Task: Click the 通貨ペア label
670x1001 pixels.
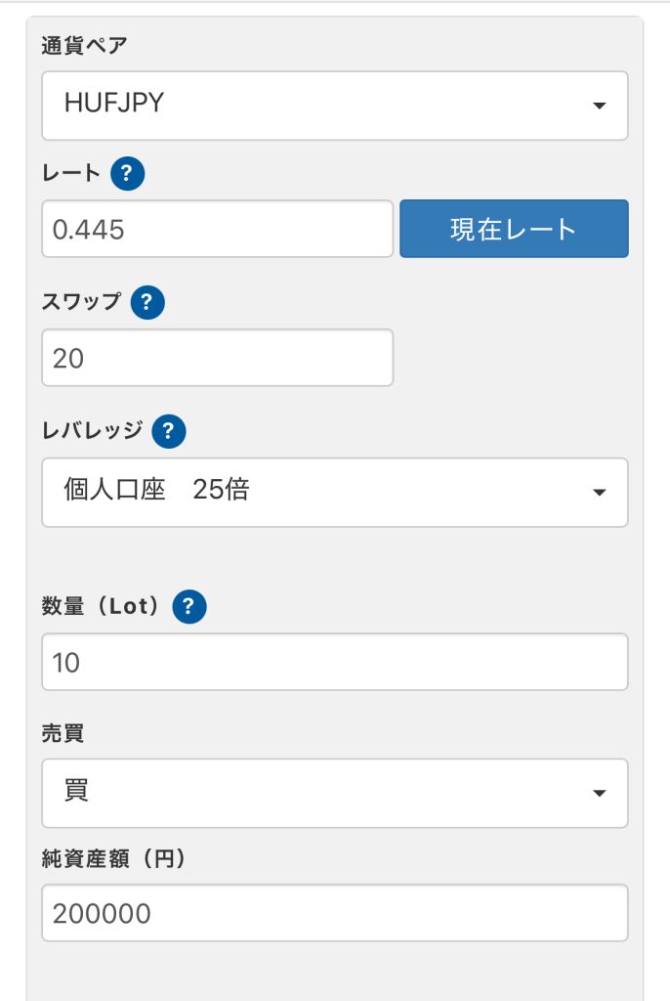Action: click(x=84, y=45)
